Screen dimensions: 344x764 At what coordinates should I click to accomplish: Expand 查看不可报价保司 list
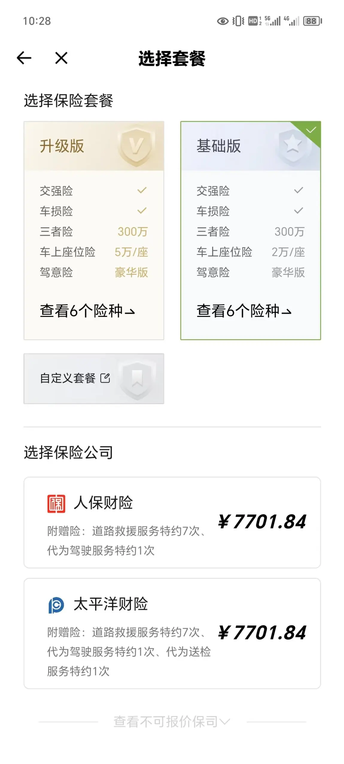[x=172, y=722]
